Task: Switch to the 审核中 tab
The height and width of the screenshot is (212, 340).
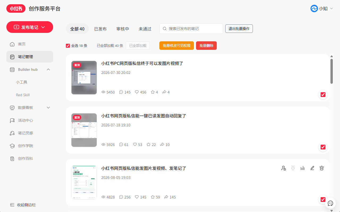Action: tap(123, 29)
